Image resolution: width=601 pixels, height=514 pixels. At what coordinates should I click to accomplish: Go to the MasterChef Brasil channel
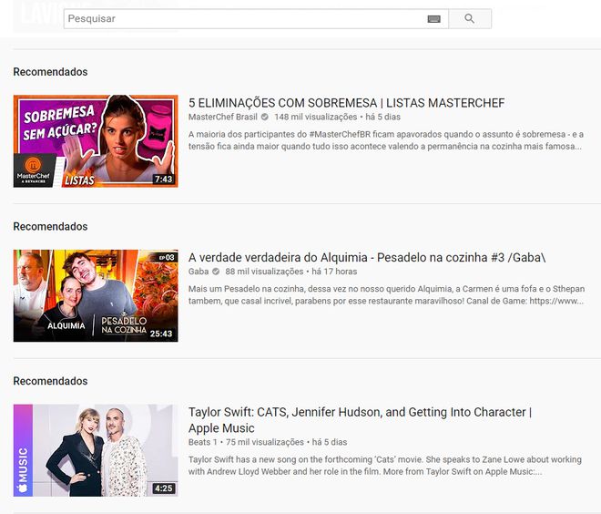click(223, 117)
